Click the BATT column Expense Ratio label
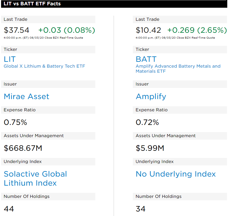This screenshot has width=231, height=216. point(152,110)
